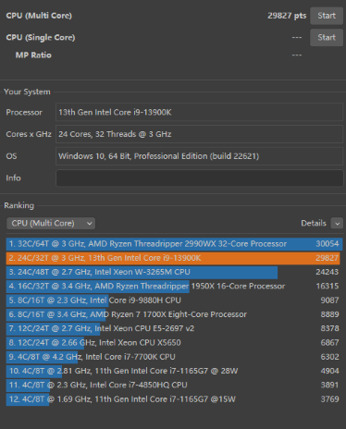Click the Cores x GHz field
The height and width of the screenshot is (429, 346).
pos(199,134)
